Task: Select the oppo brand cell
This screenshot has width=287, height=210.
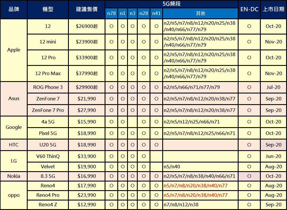Action: coord(14,195)
